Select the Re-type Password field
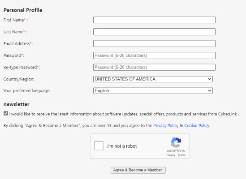Screen dimensions: 246x179 pyautogui.click(x=154, y=67)
